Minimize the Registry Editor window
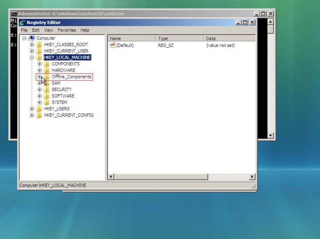The width and height of the screenshot is (320, 239). pos(239,23)
